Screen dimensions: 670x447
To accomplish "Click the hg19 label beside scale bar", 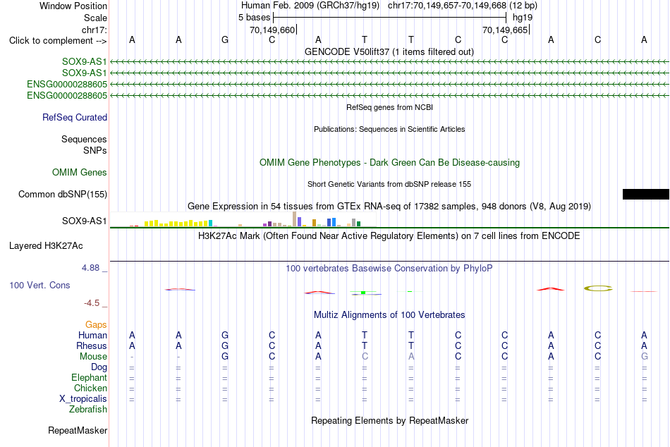I will [x=522, y=18].
